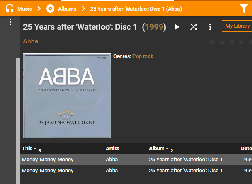Open Pop rock genre link
The width and height of the screenshot is (252, 184).
(x=143, y=56)
